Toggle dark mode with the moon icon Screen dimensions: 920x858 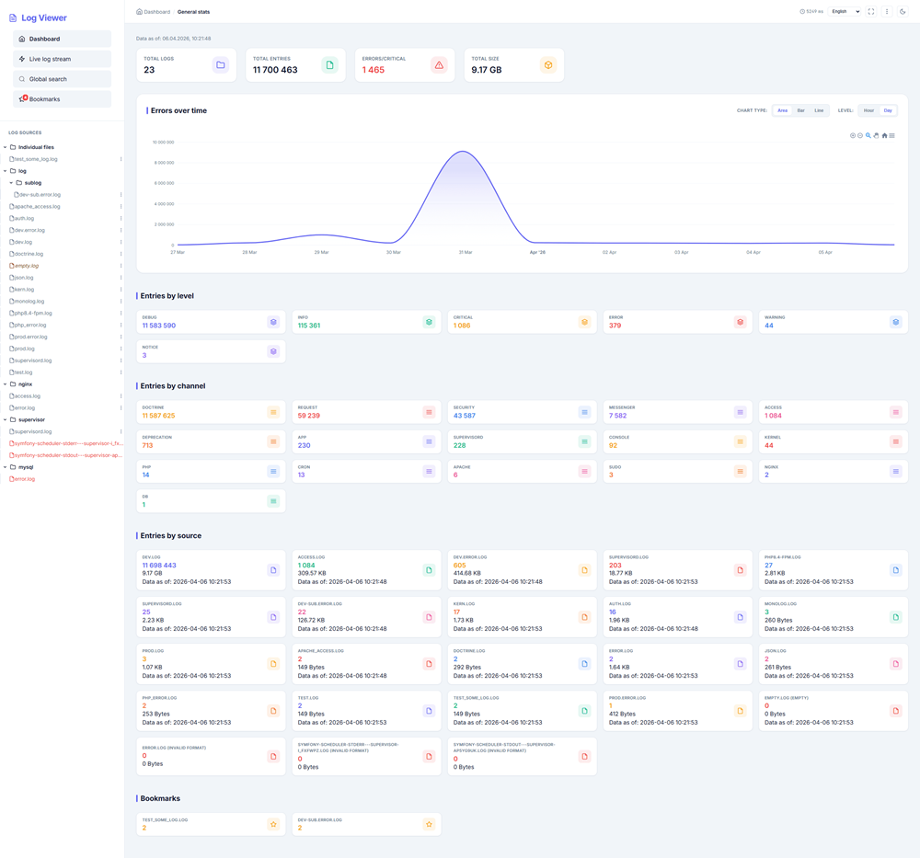click(x=903, y=12)
